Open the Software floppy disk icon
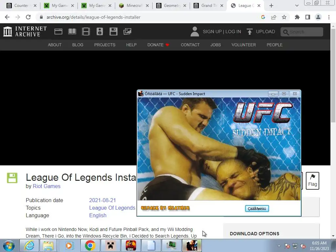This screenshot has width=336, height=252. click(x=113, y=31)
